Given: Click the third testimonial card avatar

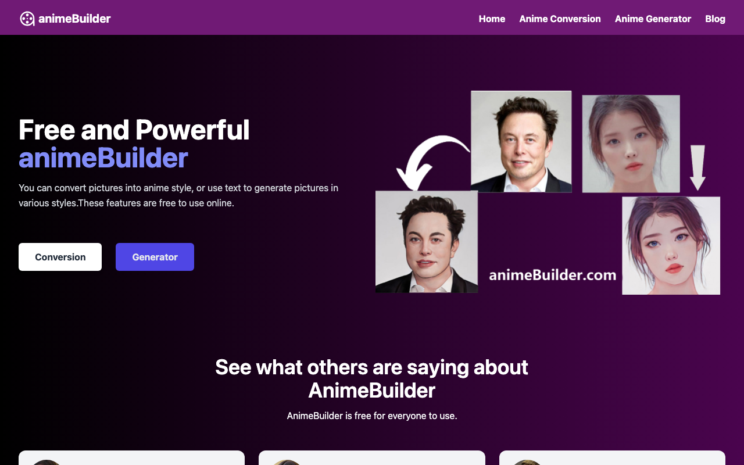Looking at the screenshot, I should coord(527,463).
